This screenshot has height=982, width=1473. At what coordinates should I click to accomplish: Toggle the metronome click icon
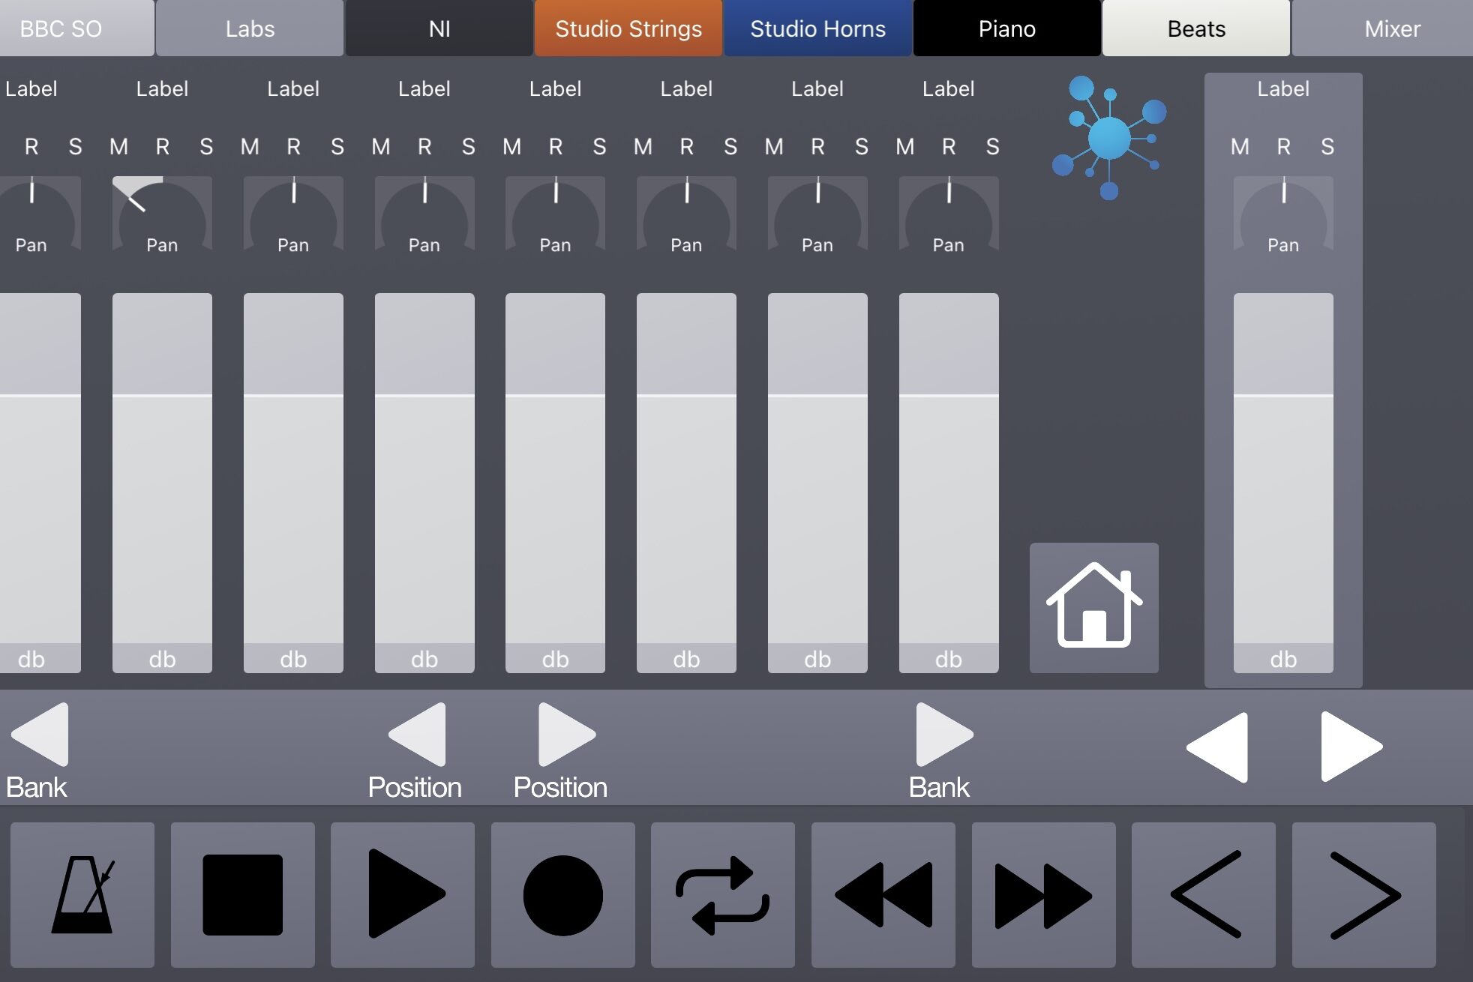click(x=82, y=894)
